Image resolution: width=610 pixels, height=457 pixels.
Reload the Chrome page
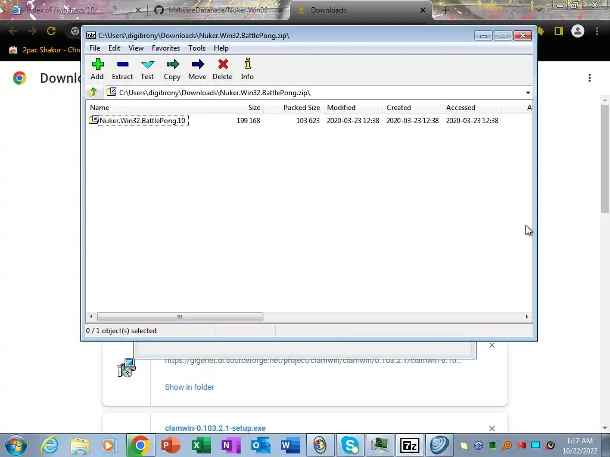point(51,31)
